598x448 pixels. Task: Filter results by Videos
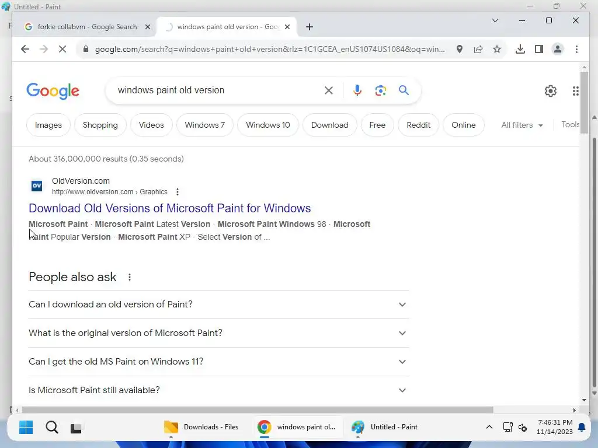151,125
